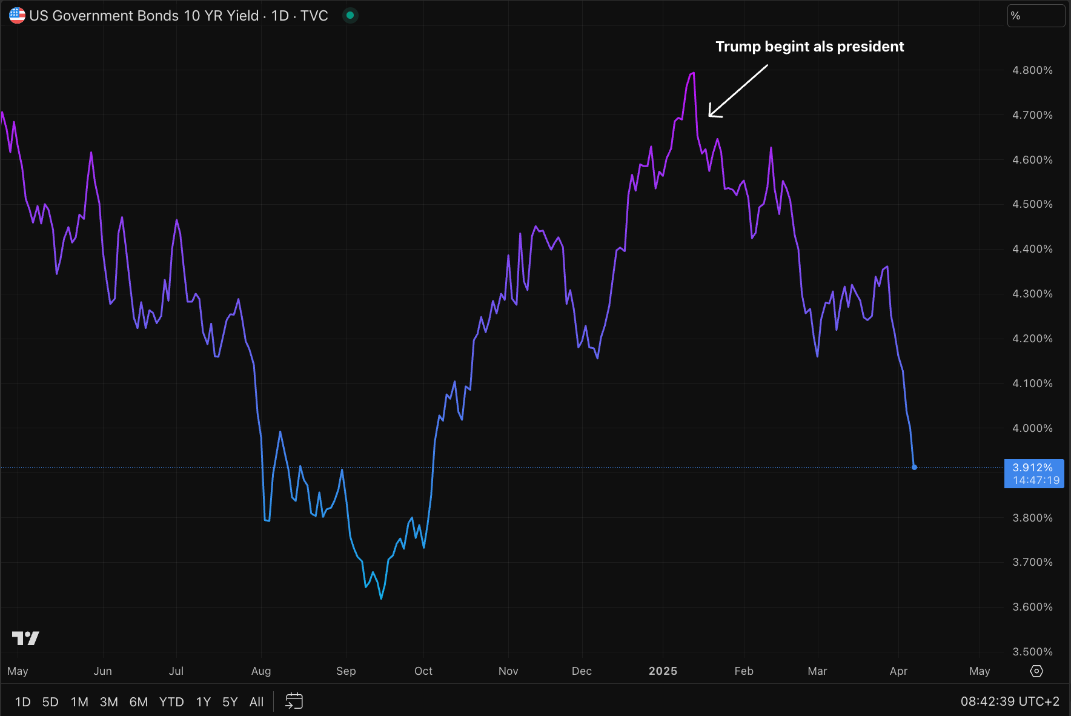This screenshot has width=1071, height=716.
Task: Click the 14:47:19 countdown label
Action: point(1036,480)
